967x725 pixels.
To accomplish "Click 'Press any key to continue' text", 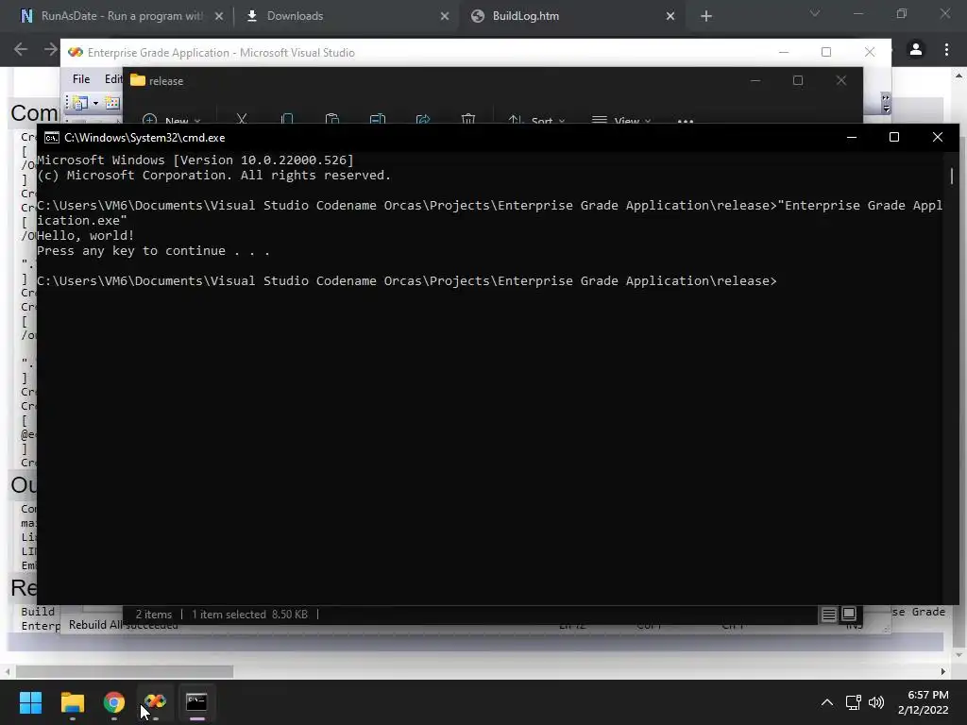I will pos(154,251).
